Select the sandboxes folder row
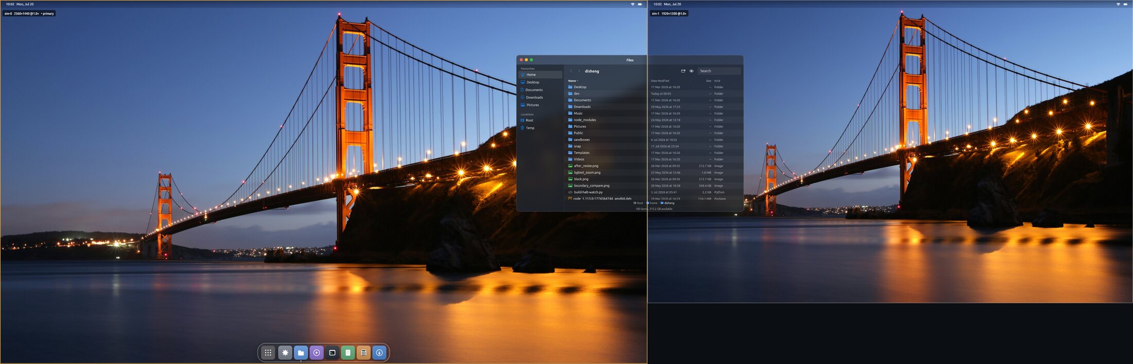 tap(654, 140)
